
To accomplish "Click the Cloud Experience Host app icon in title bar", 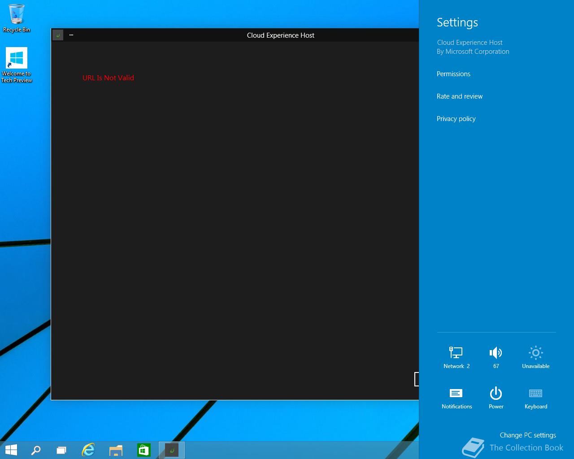I will (58, 35).
